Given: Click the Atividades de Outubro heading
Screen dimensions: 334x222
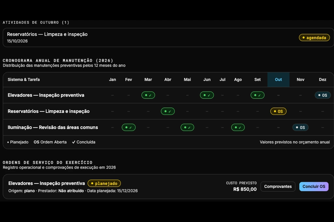Looking at the screenshot, I should 36,23.
